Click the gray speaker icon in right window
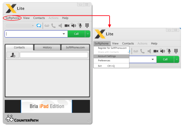Image resolution: width=187 pixels, height=127 pixels. [x=149, y=51]
